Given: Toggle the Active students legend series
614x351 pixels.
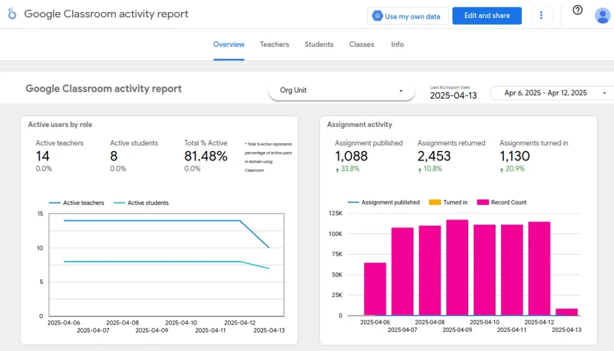Looking at the screenshot, I should 141,202.
